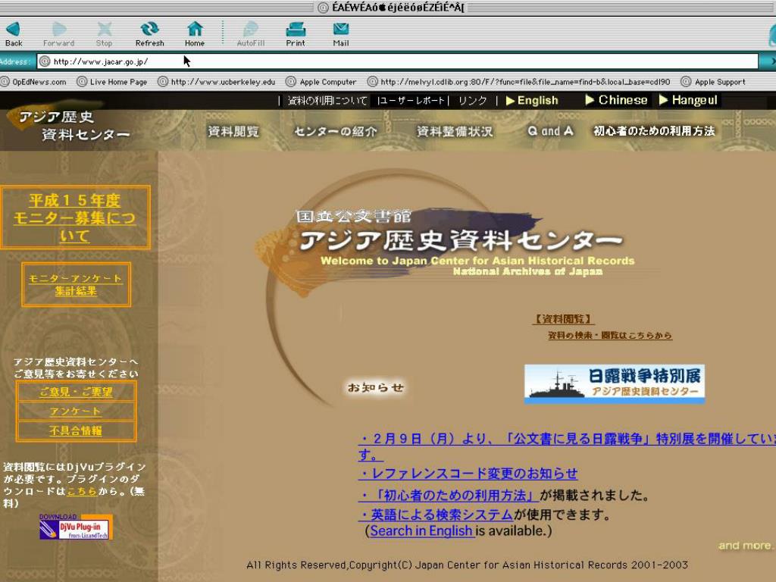
Task: Open the melvyl.cdlib.org favorite
Action: (518, 82)
